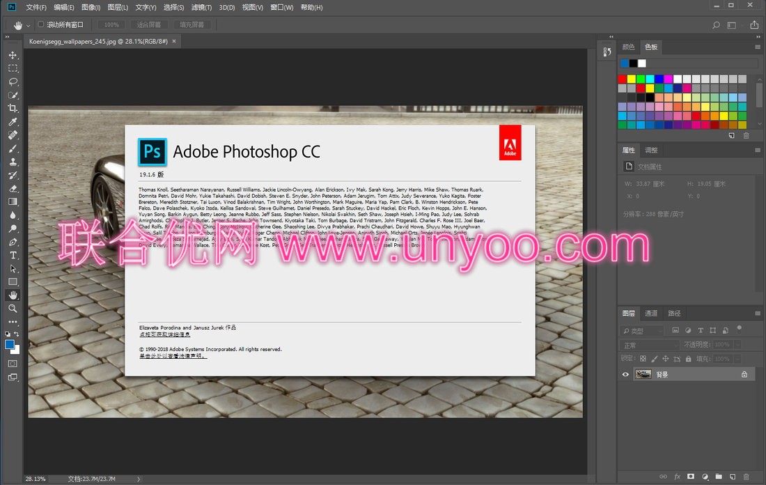Enable the 滚动所有窗口 checkbox
This screenshot has height=485, width=766.
tap(41, 24)
